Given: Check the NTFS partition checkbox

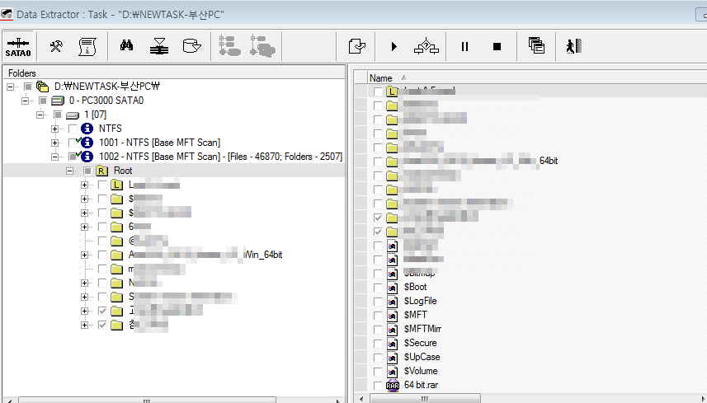Looking at the screenshot, I should pyautogui.click(x=73, y=129).
